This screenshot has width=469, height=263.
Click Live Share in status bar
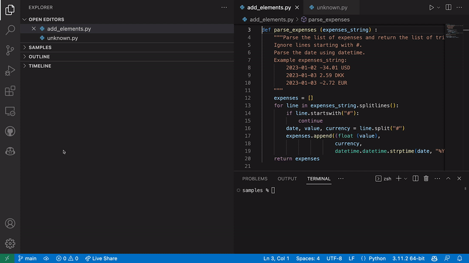[101, 258]
